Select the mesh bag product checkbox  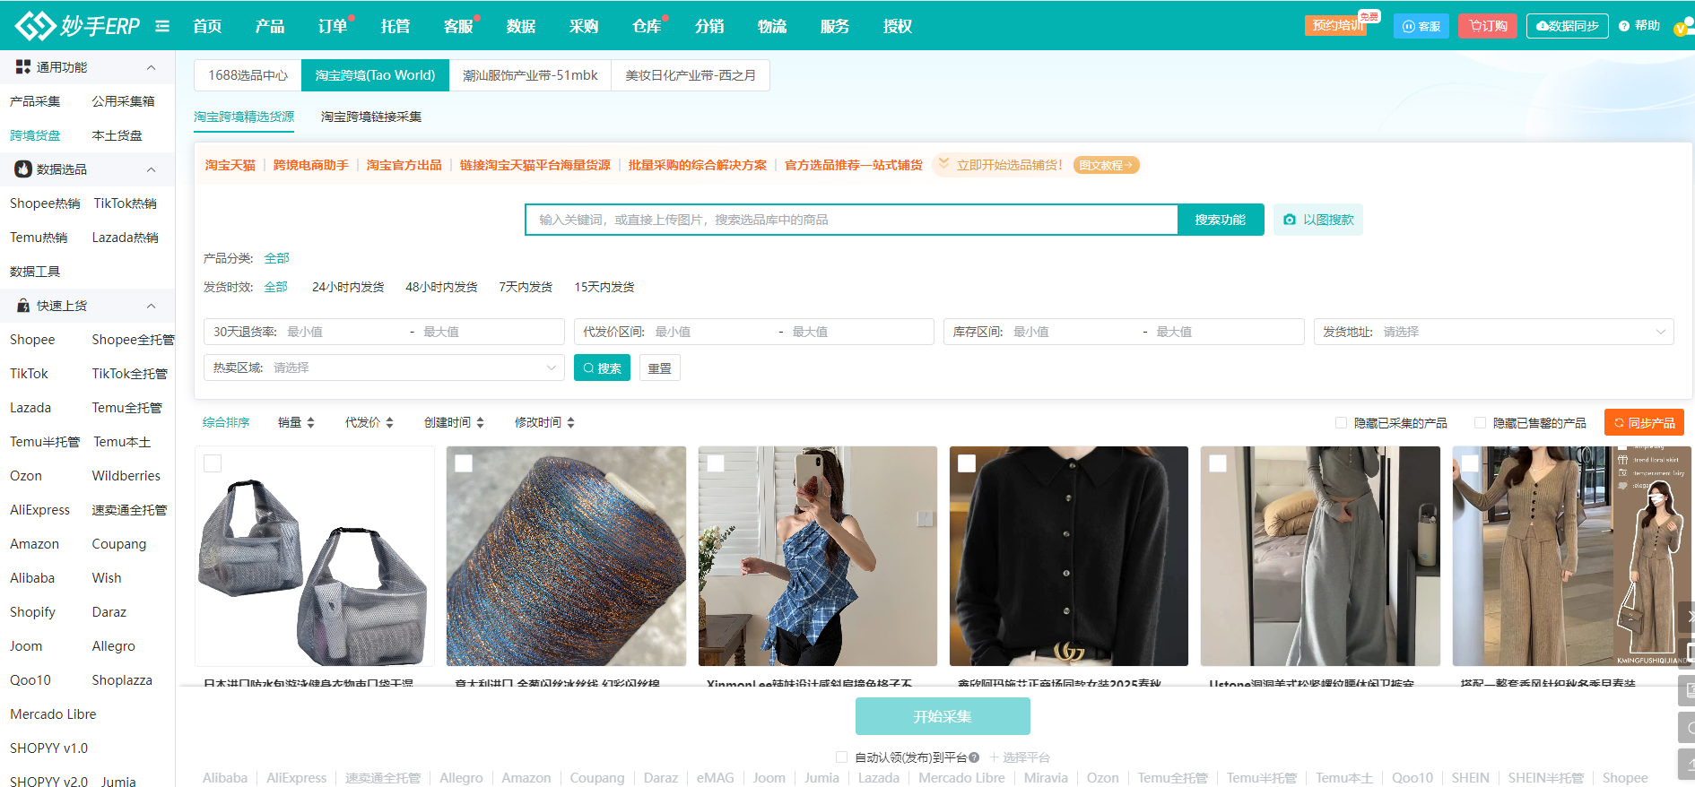(x=213, y=463)
